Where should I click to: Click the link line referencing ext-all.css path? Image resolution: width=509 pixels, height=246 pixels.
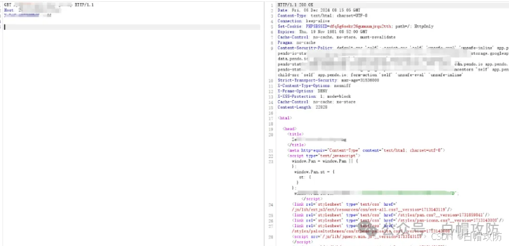coord(372,209)
